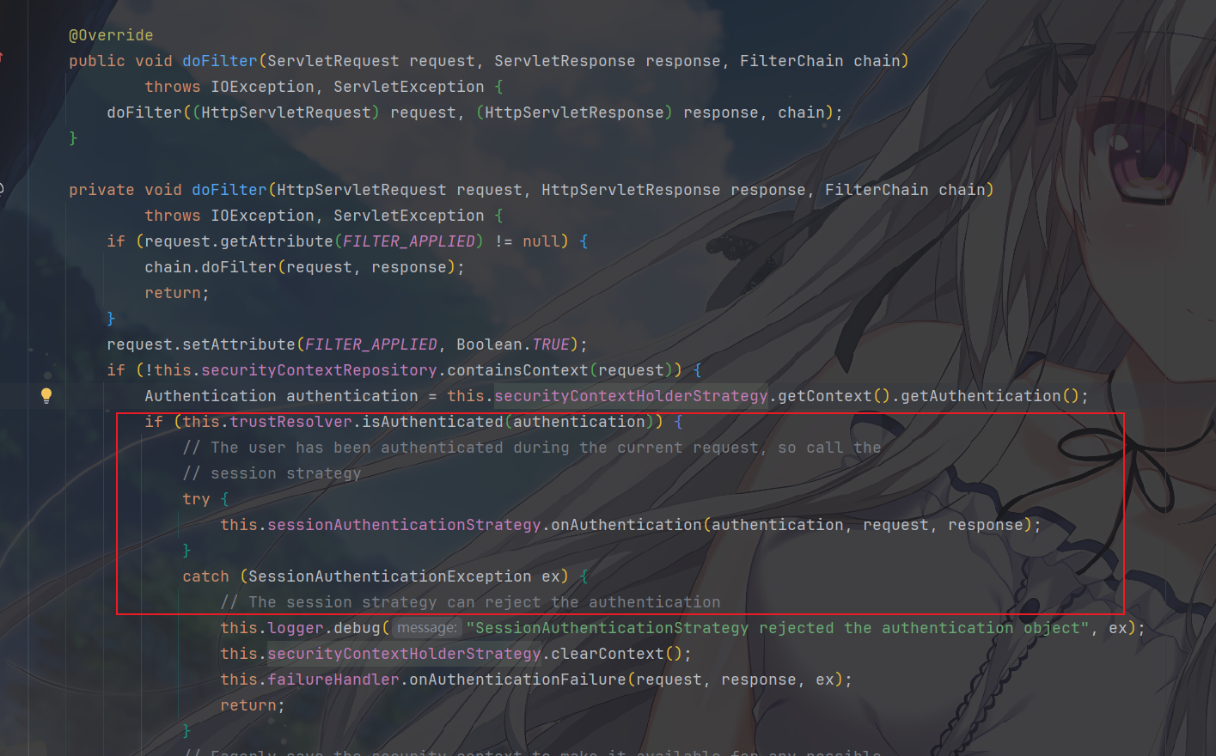Click the failureHandler field reference
The image size is (1216, 756).
pos(333,680)
